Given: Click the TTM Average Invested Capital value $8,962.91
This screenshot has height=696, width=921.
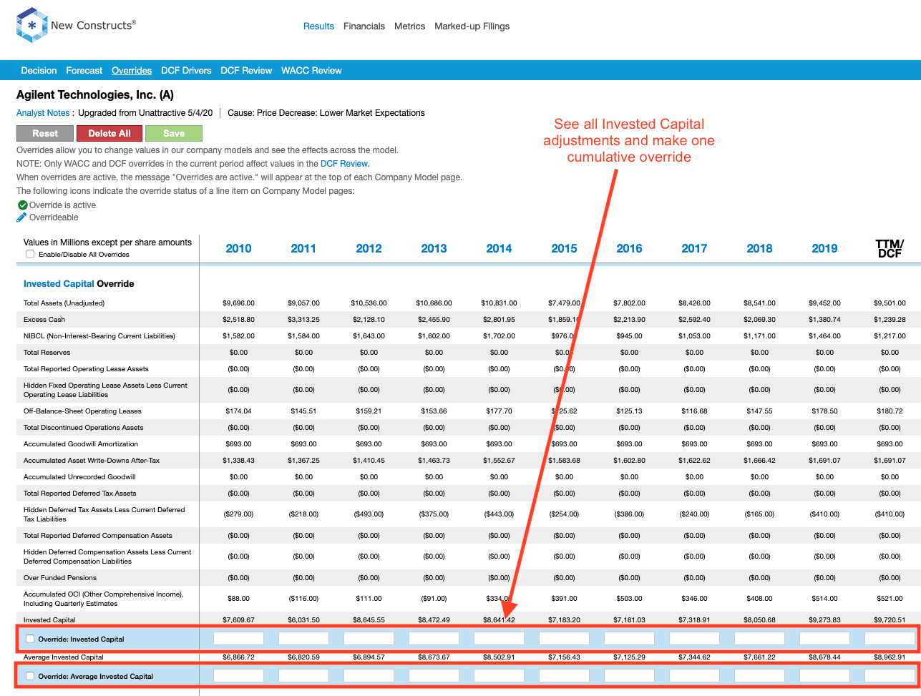Looking at the screenshot, I should (x=890, y=657).
